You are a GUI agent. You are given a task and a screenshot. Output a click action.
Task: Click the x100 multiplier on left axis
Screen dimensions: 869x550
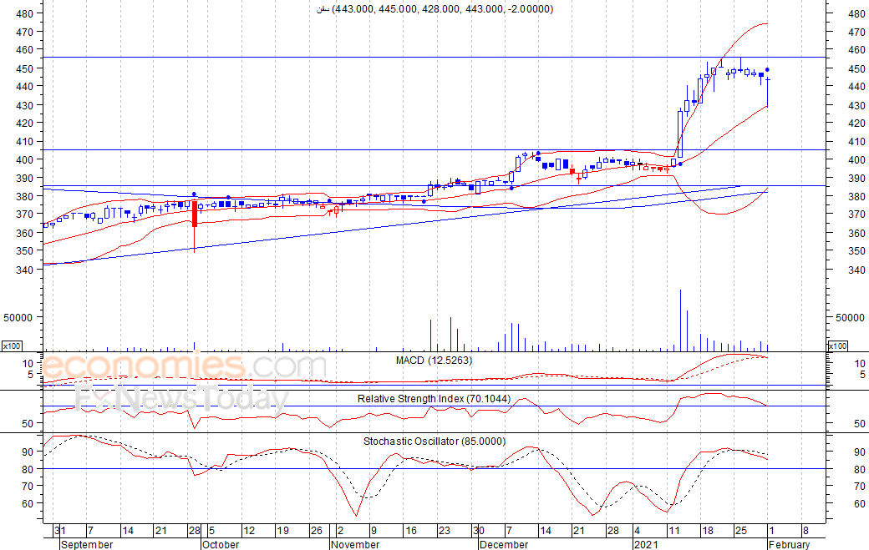(12, 346)
